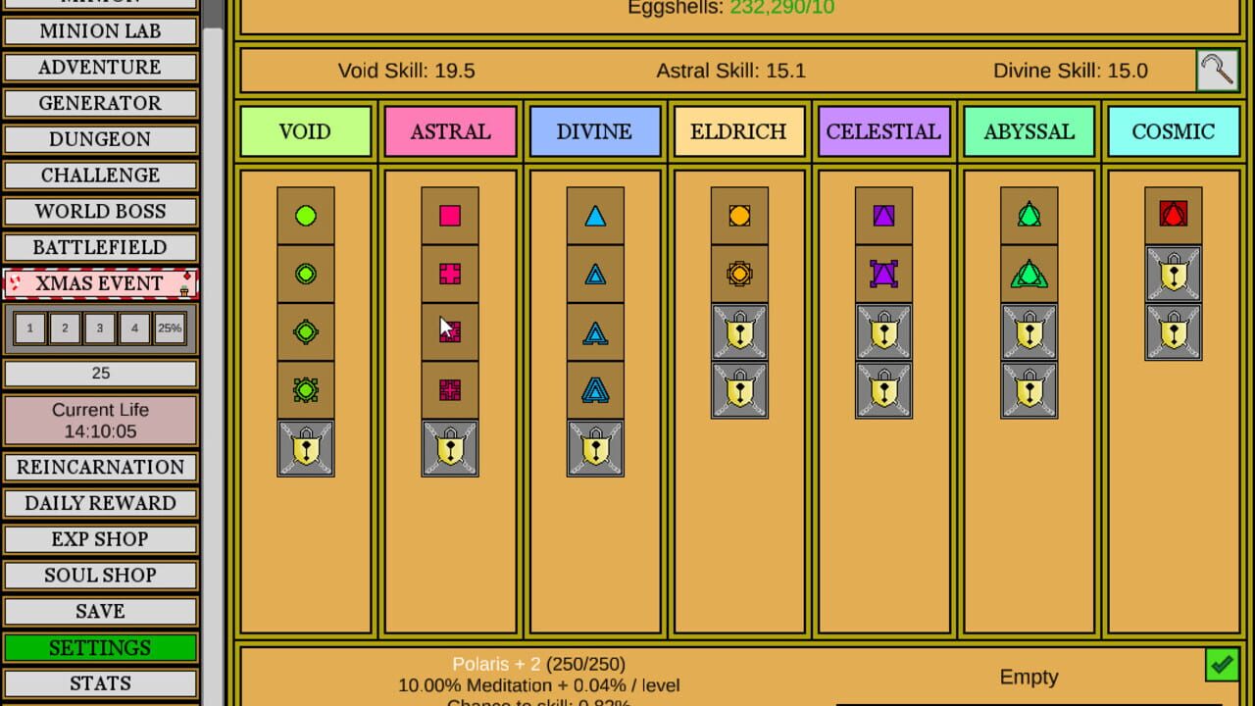Click the first locked Cosmic slot
This screenshot has height=706, width=1255.
pyautogui.click(x=1173, y=274)
